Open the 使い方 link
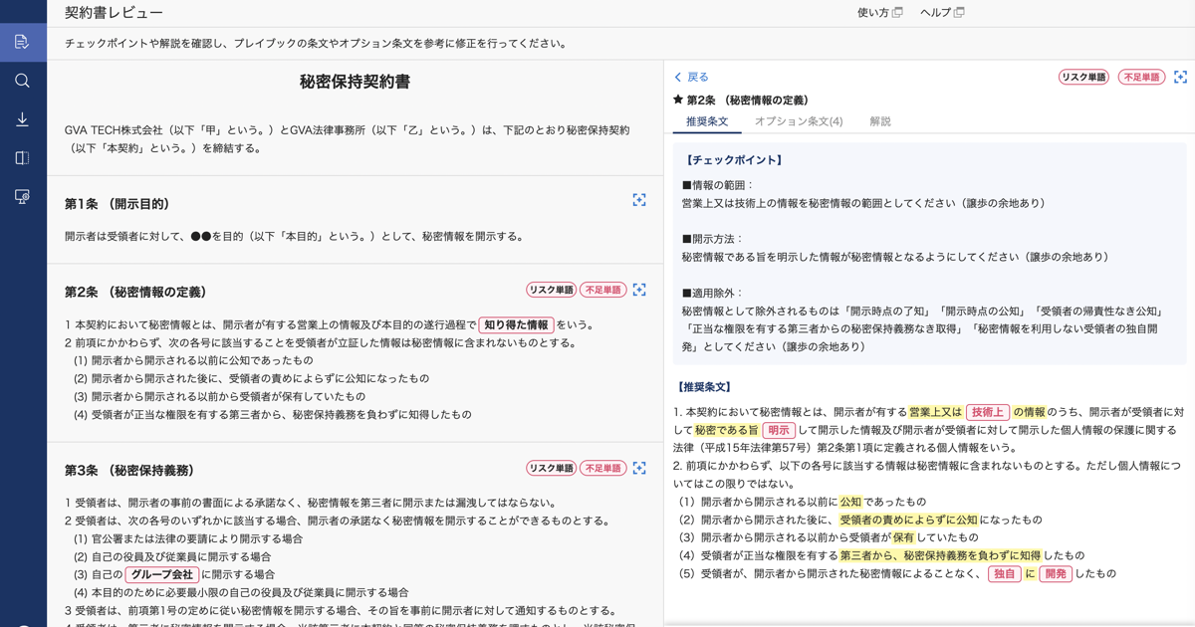The height and width of the screenshot is (627, 1195). 879,13
